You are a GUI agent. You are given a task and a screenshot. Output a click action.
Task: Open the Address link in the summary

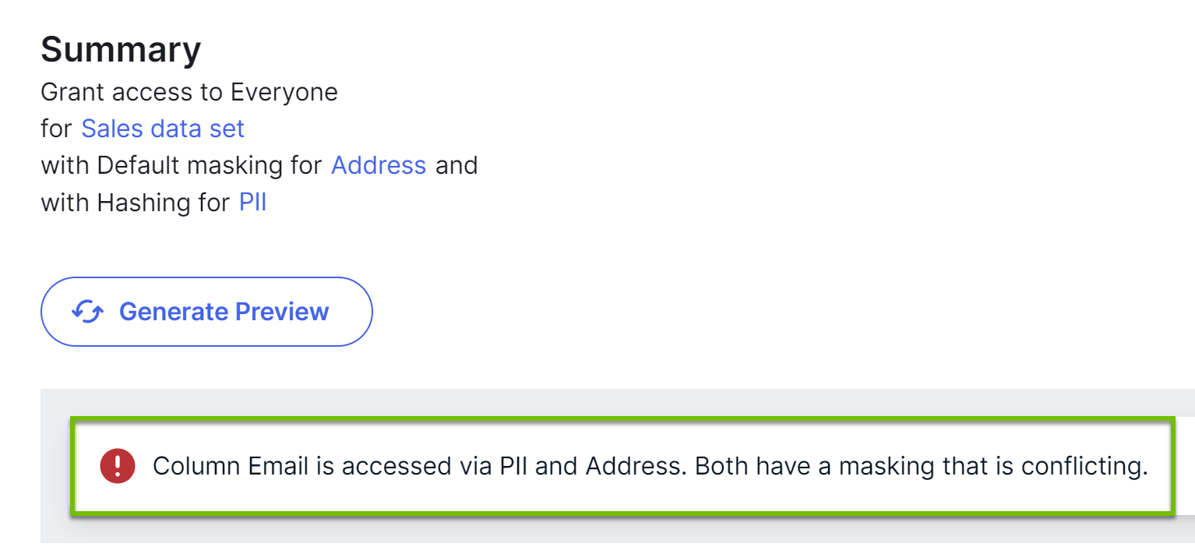pos(379,165)
